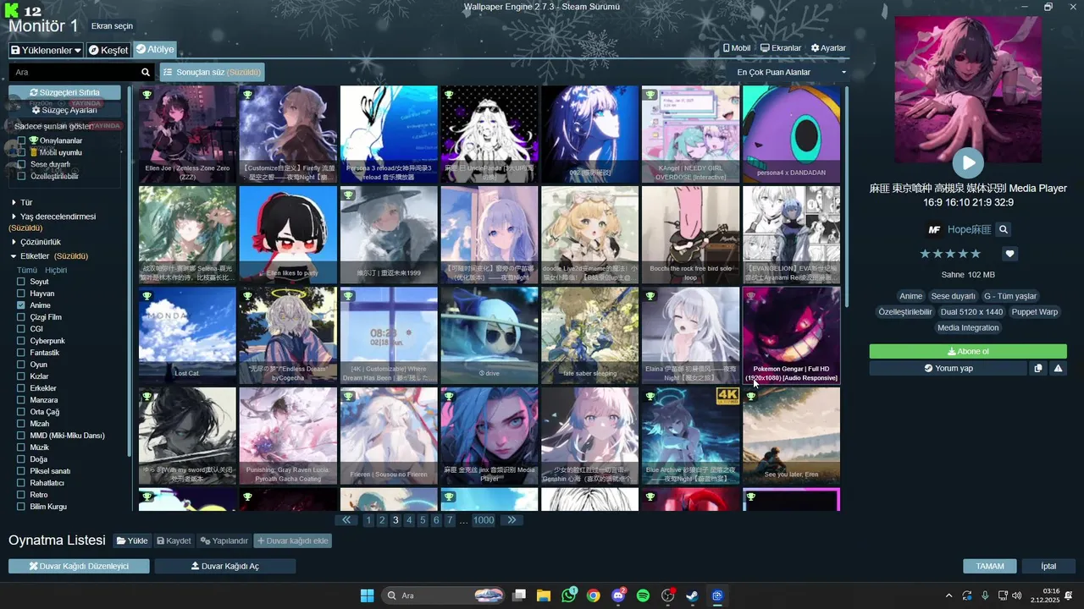Enable the Mobil uyumlu filter checkbox
1084x609 pixels.
click(22, 152)
